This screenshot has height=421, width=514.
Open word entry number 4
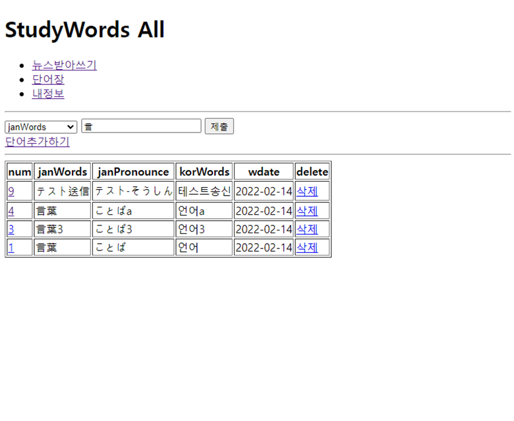11,211
